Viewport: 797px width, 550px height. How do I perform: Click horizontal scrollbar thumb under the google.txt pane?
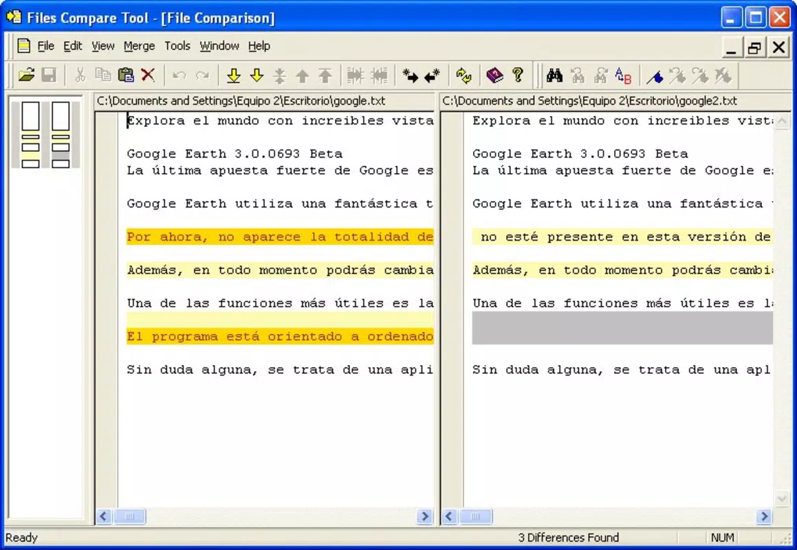click(129, 516)
